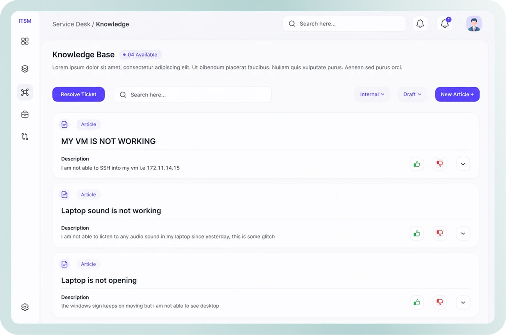The width and height of the screenshot is (506, 335).
Task: Click document icon on Laptop sound article
Action: click(64, 194)
